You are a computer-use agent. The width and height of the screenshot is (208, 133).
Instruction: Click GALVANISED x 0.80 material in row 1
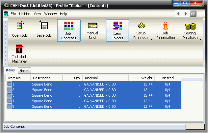(x=100, y=84)
